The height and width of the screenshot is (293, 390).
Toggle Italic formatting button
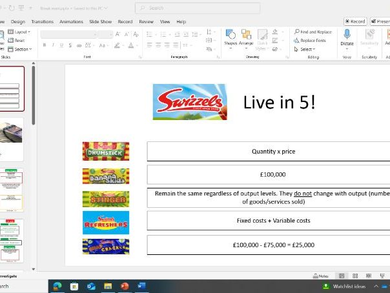pos(53,45)
